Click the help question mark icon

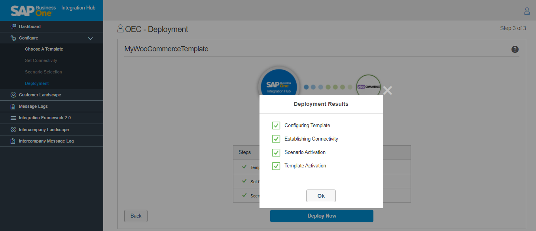click(x=515, y=49)
